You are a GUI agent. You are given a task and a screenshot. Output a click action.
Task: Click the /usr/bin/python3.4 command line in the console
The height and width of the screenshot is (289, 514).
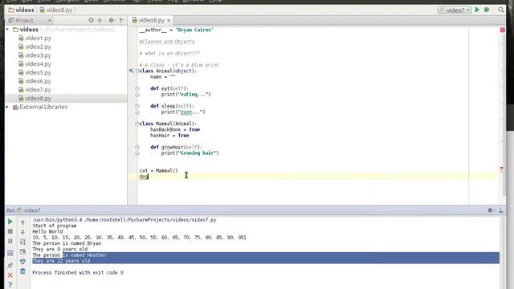click(x=124, y=220)
